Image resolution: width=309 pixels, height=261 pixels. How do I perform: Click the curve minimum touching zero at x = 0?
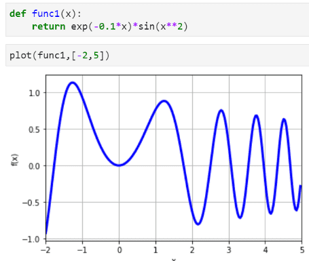119,165
